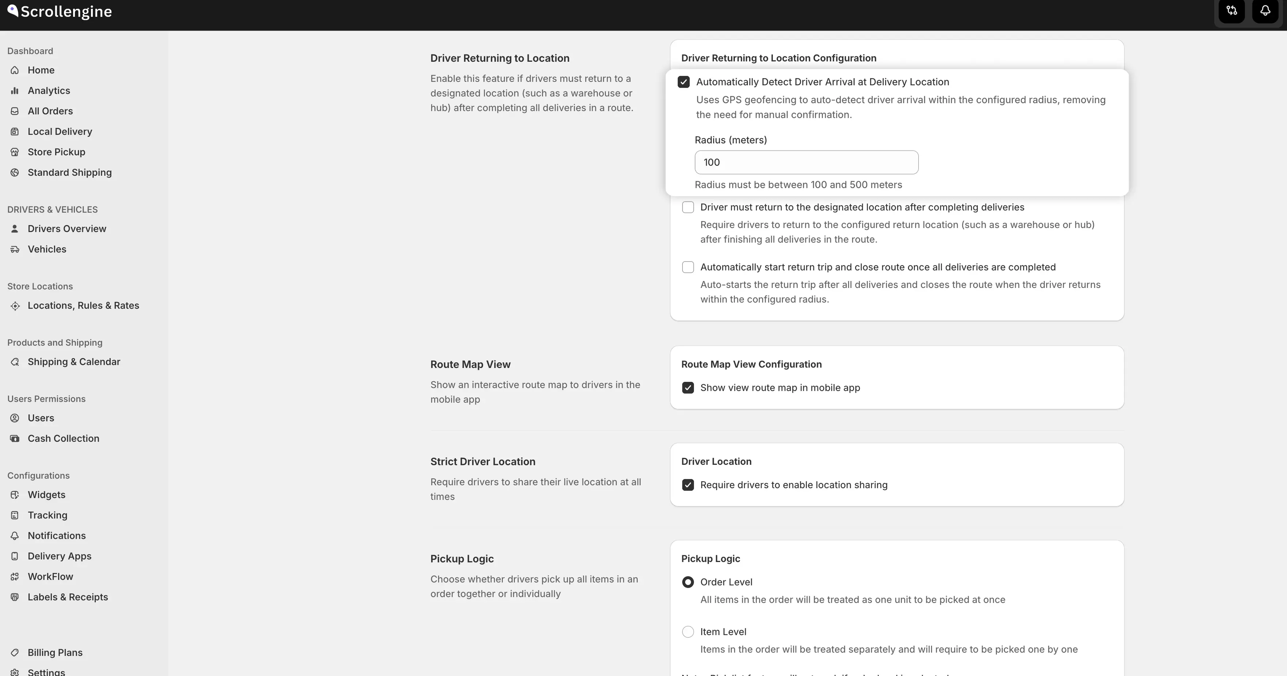Image resolution: width=1287 pixels, height=676 pixels.
Task: Check automatically start return trip option
Action: tap(688, 267)
